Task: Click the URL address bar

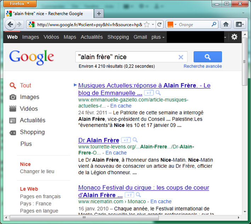Action: coord(90,24)
